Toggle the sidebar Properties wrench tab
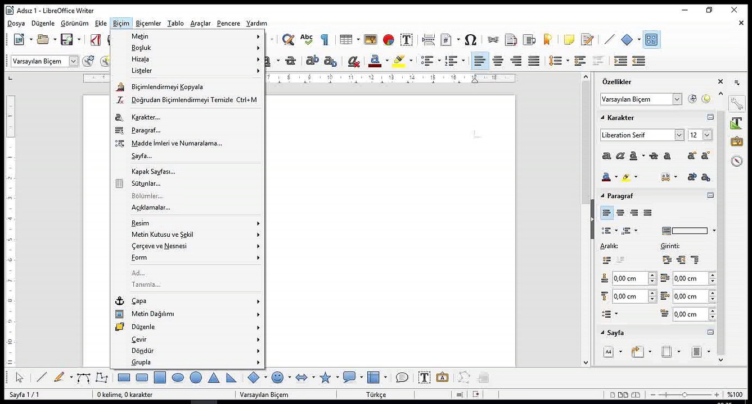The width and height of the screenshot is (752, 404). (x=737, y=104)
